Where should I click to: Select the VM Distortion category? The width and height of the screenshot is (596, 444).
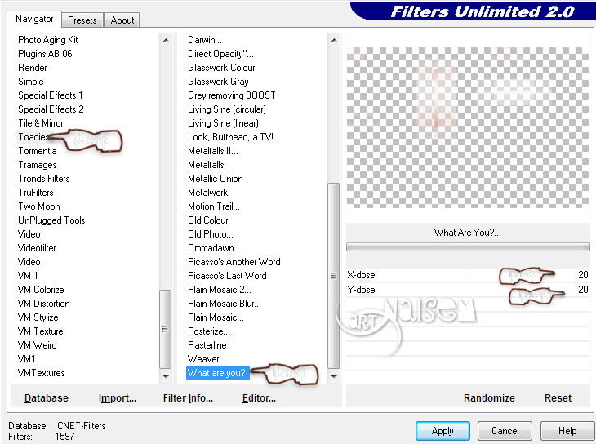[44, 304]
